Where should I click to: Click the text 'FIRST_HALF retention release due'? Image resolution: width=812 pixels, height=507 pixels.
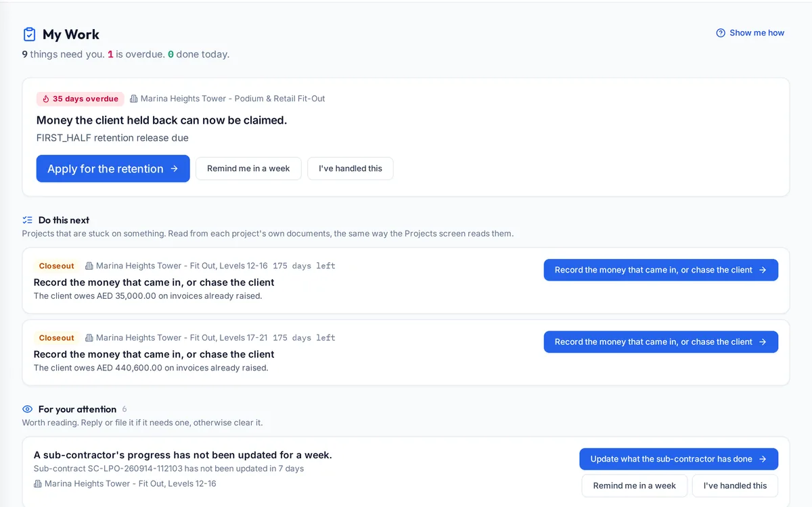[x=112, y=138]
